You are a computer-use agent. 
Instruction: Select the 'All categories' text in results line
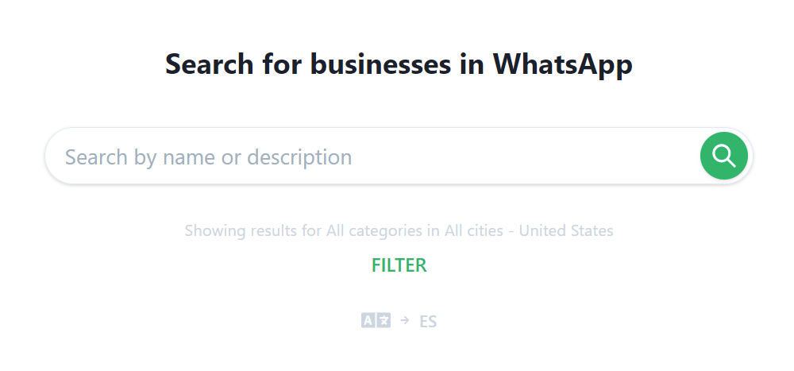click(x=374, y=230)
